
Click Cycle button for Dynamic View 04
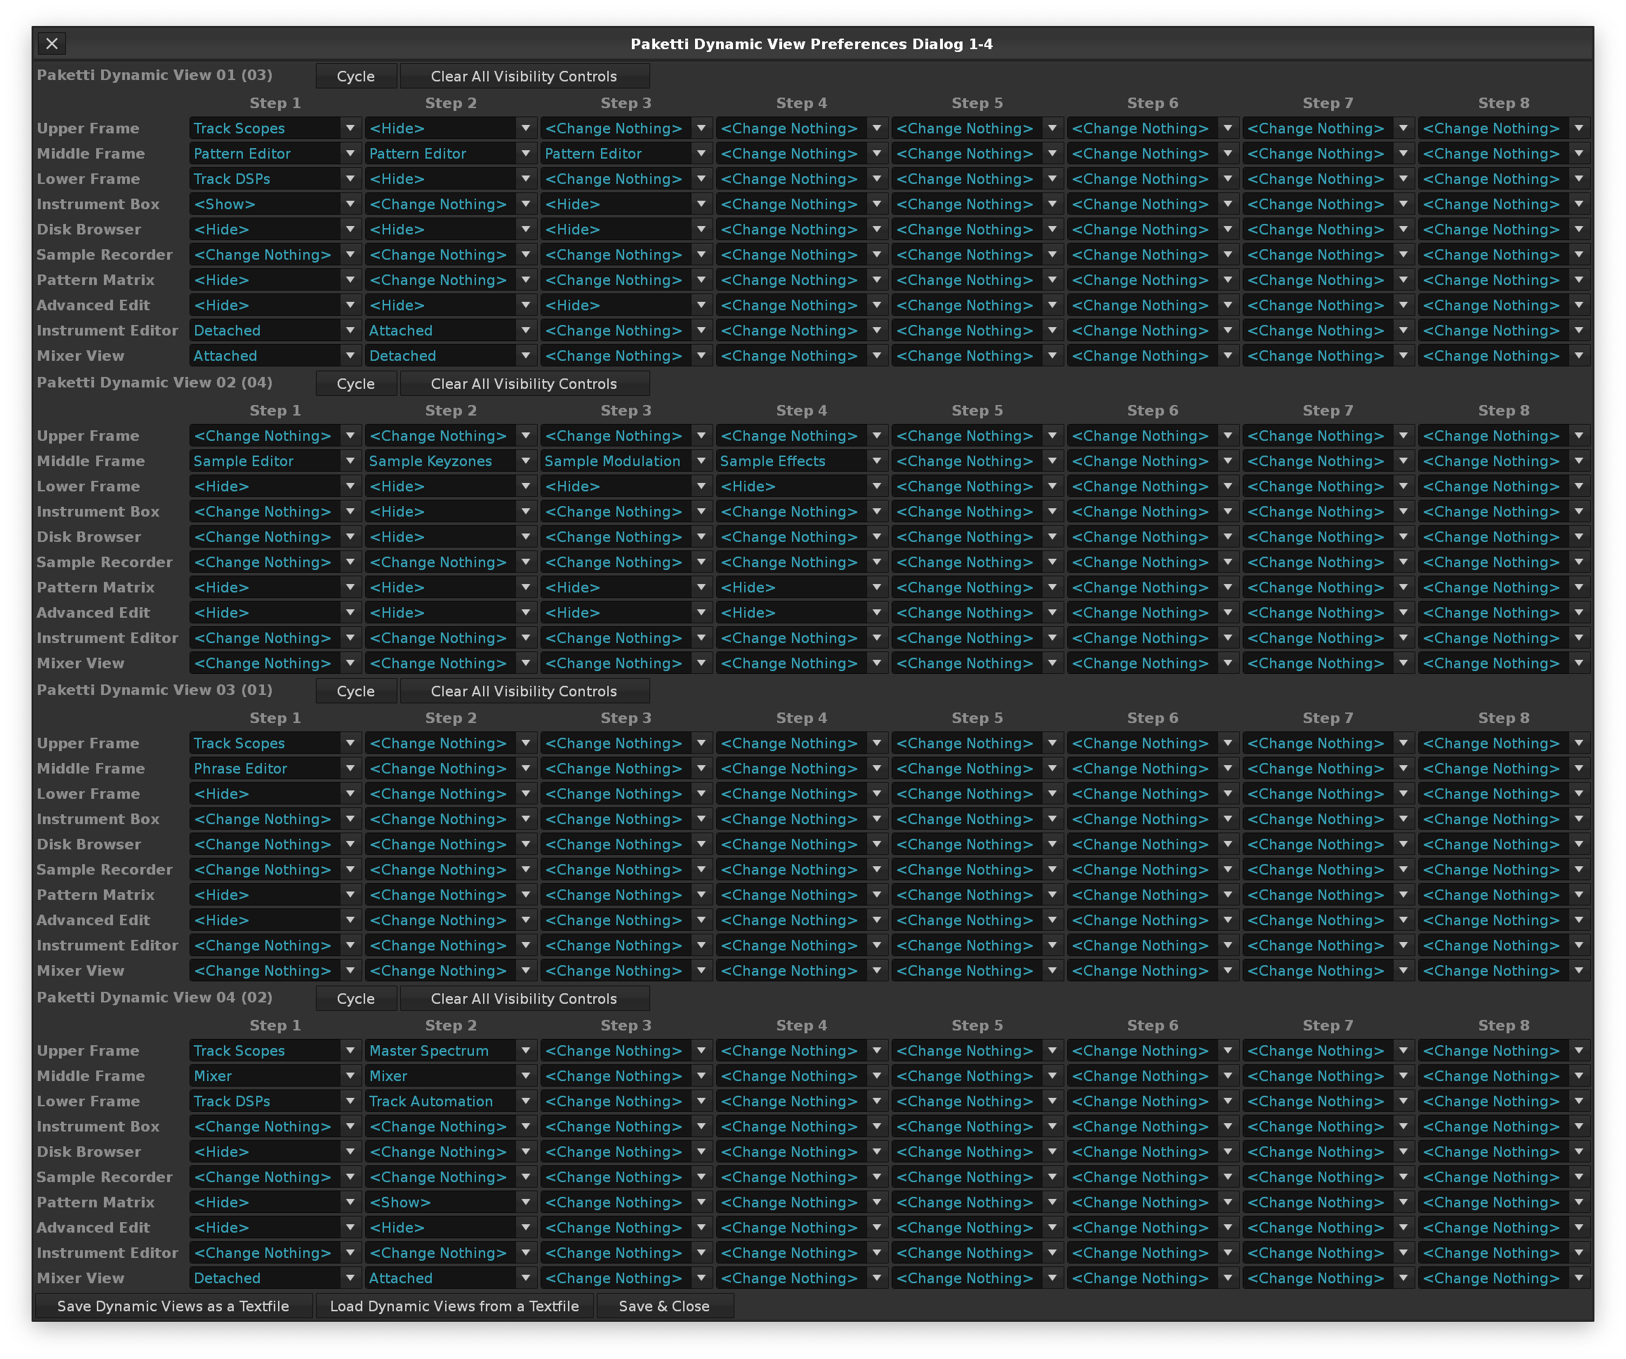pos(355,998)
